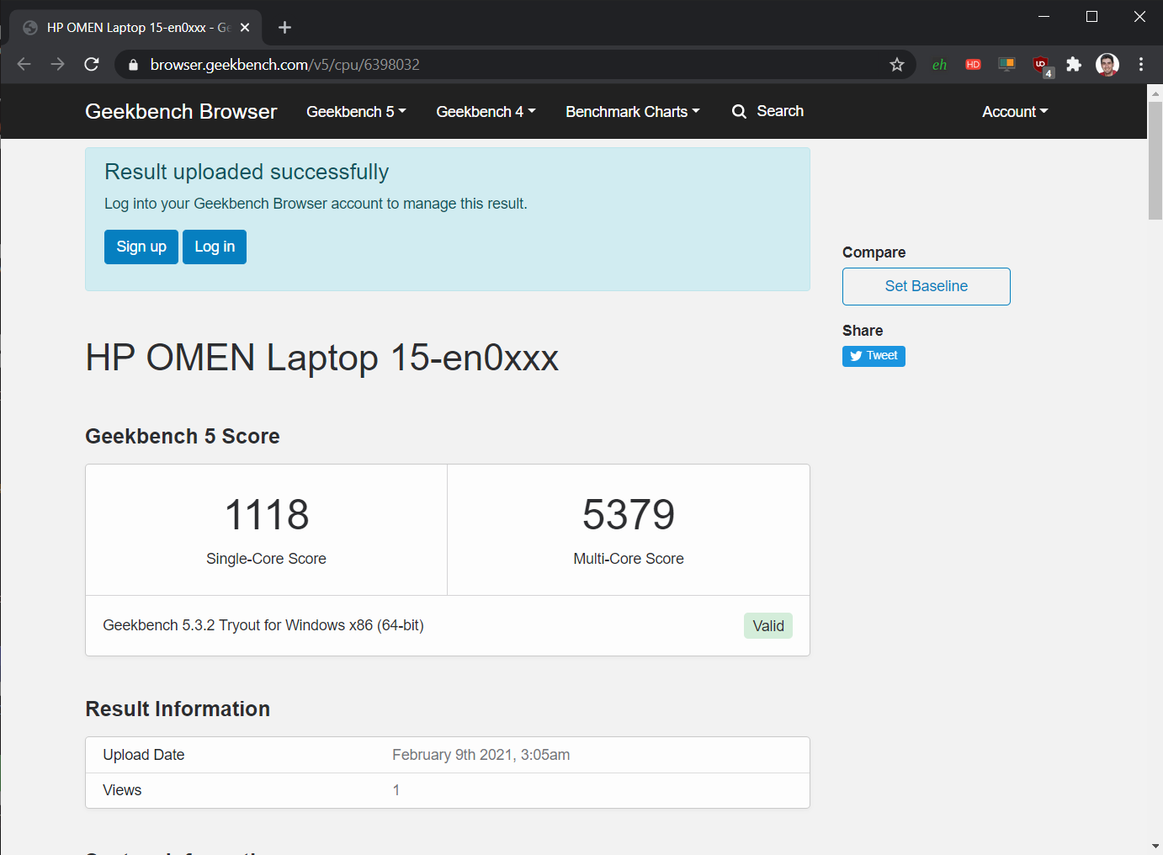Click the browser forward arrow
This screenshot has width=1163, height=855.
57,65
